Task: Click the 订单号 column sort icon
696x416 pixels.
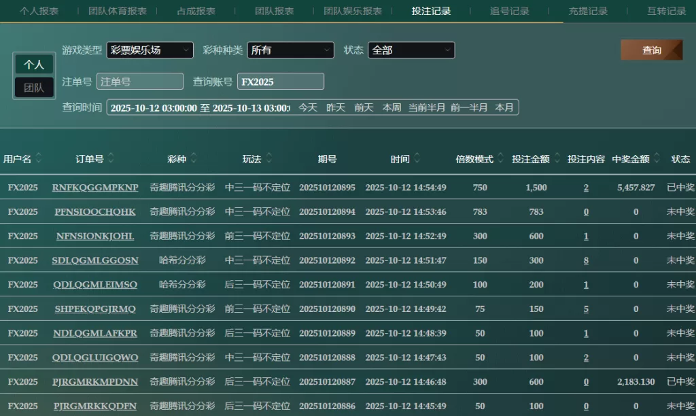Action: 111,159
